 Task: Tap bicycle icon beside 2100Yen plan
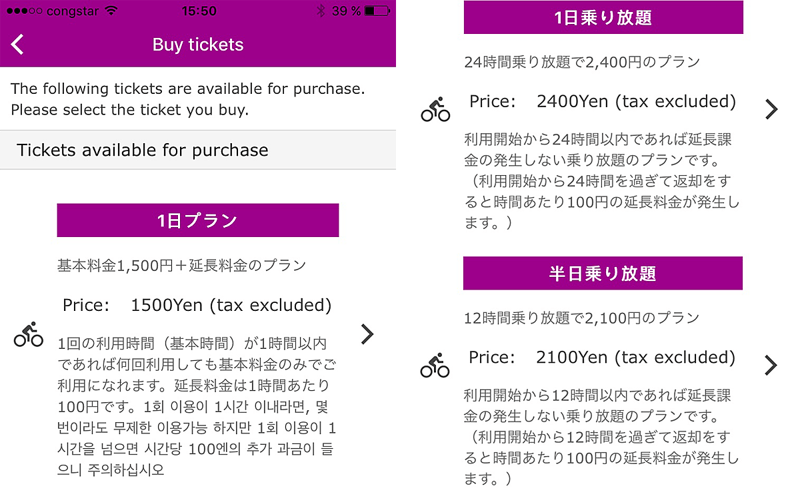(x=435, y=366)
